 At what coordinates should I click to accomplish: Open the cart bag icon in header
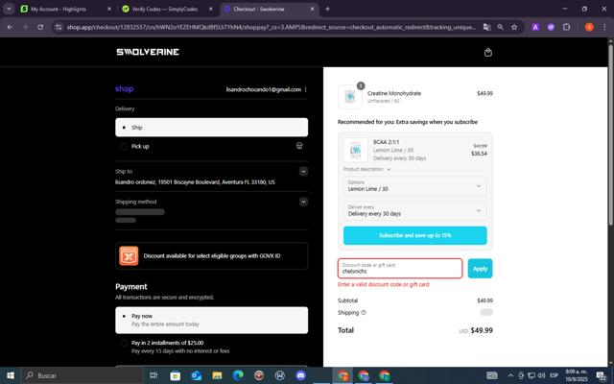[x=488, y=52]
